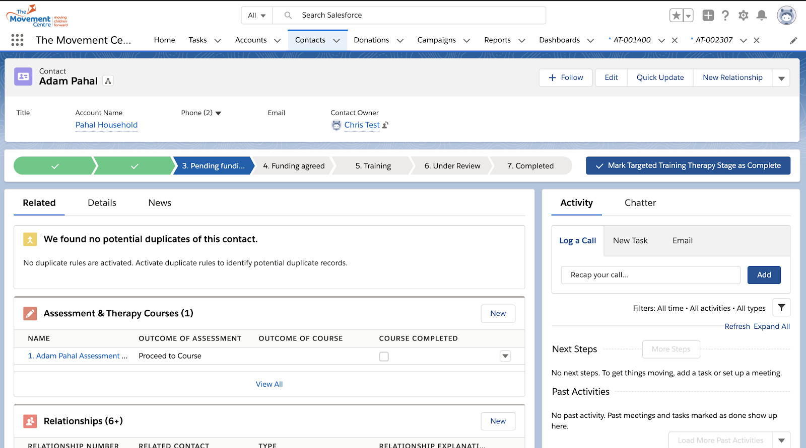Screen dimensions: 806x448
Task: Open the Setup gear icon
Action: click(x=744, y=16)
